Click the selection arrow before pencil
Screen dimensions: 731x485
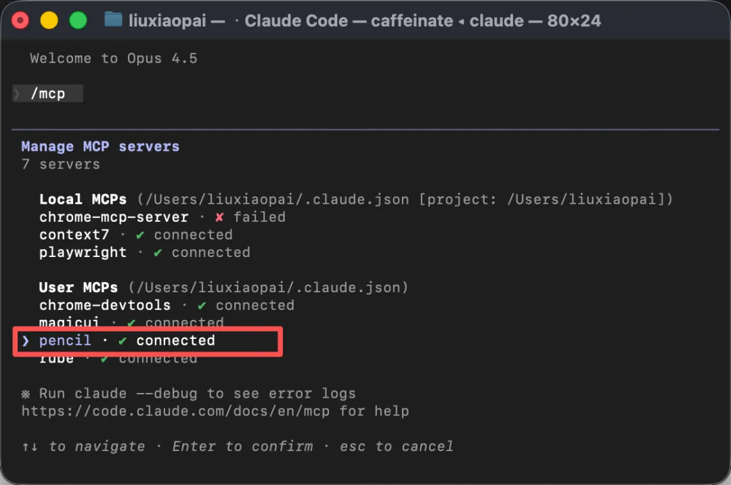(x=25, y=341)
